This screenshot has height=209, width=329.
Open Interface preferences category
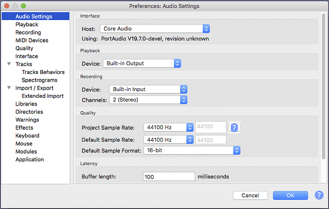click(27, 56)
